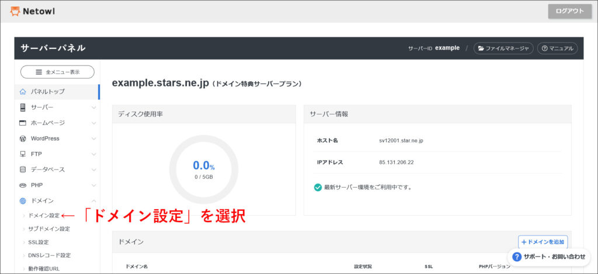This screenshot has width=598, height=274.
Task: Open the マニュアル help button
Action: (x=557, y=48)
